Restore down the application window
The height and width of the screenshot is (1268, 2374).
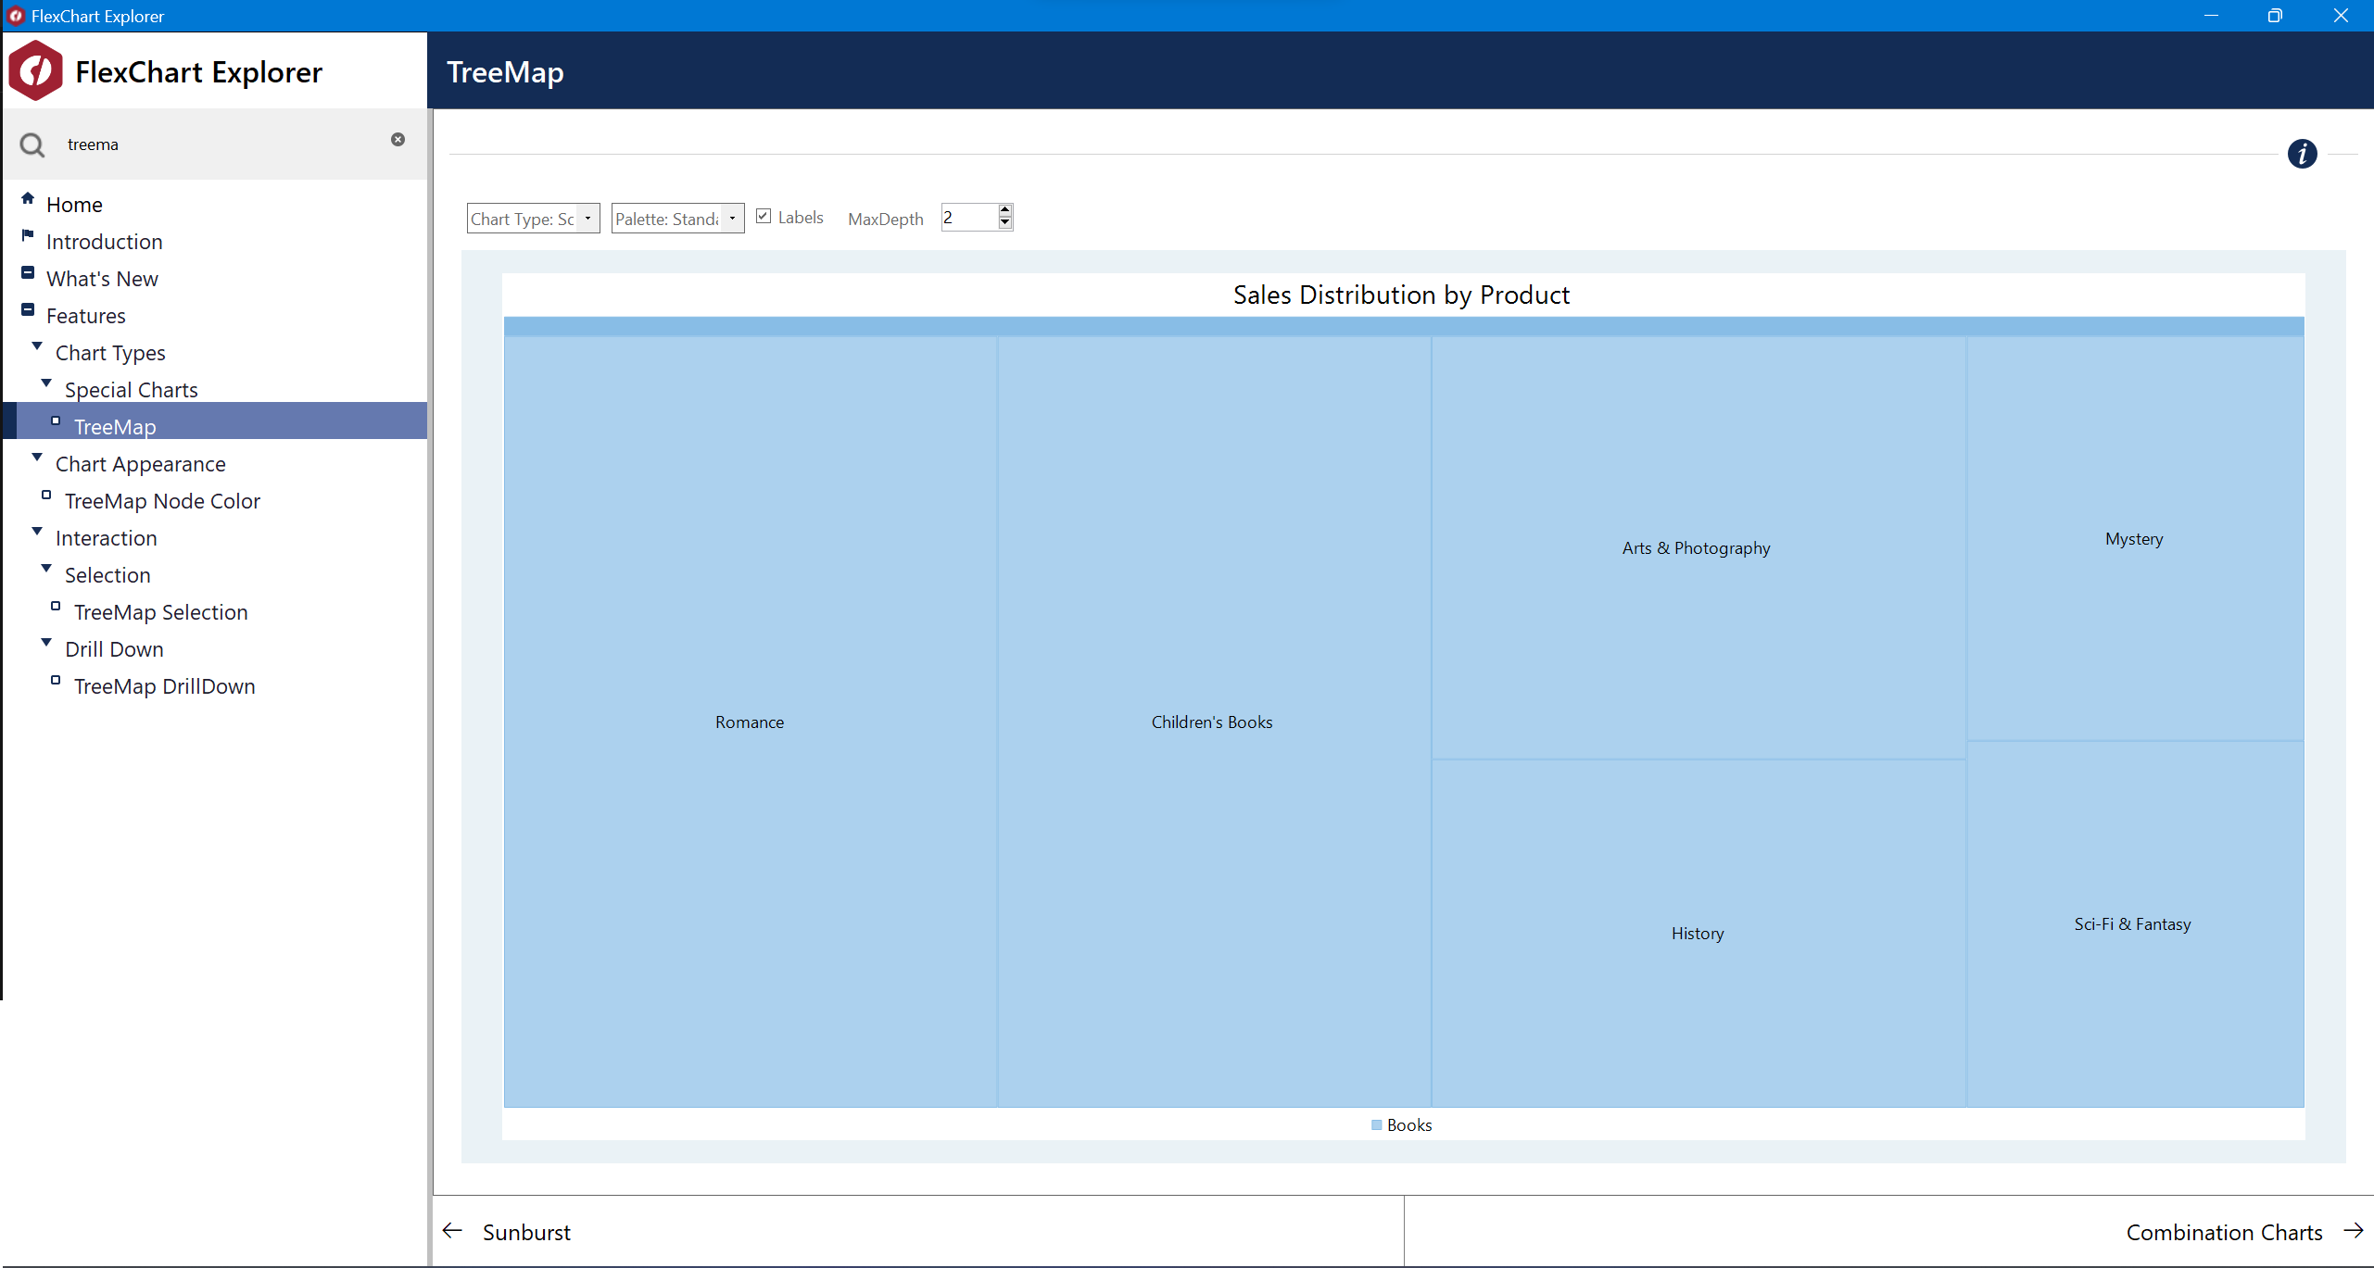click(x=2275, y=16)
